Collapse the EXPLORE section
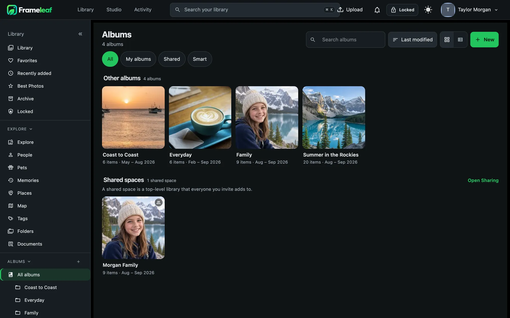This screenshot has width=510, height=318. (x=20, y=129)
